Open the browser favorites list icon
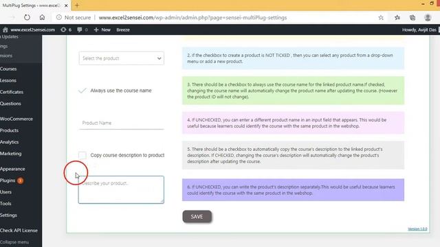Screen dimensions: 440x247 397,18
